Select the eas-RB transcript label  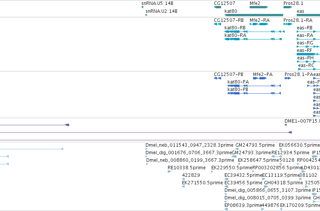click(x=305, y=28)
